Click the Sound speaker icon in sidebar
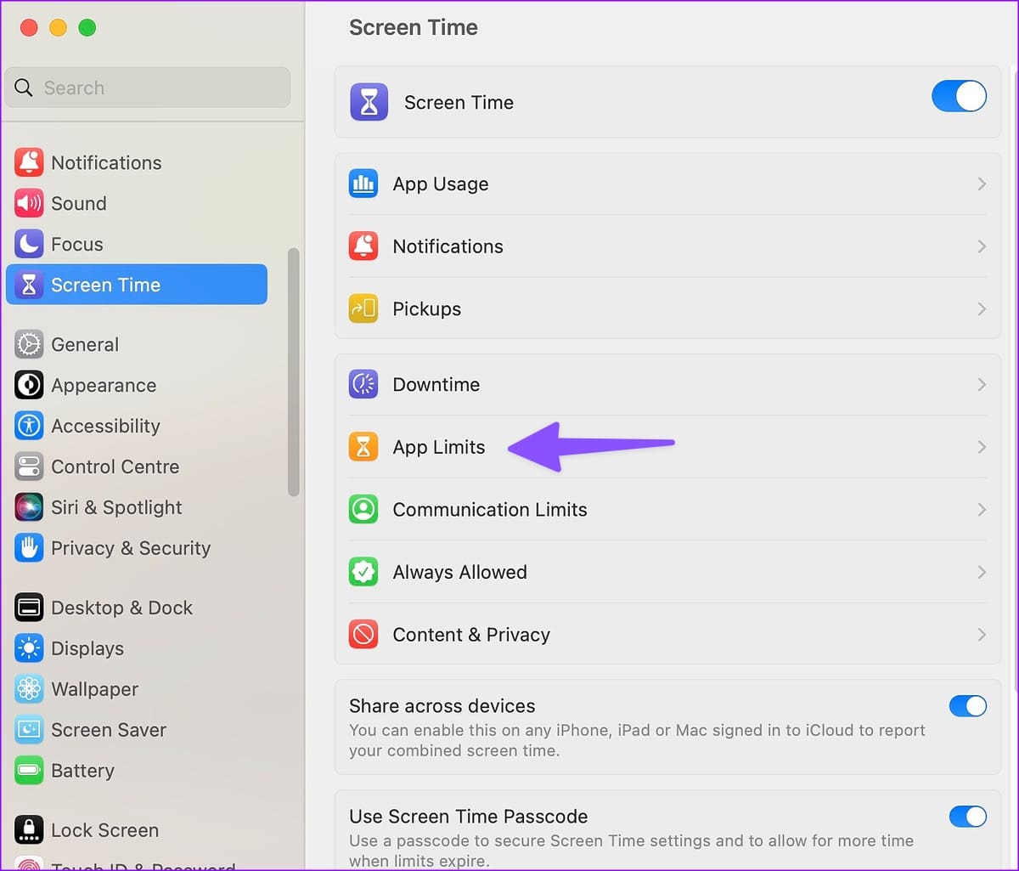This screenshot has height=871, width=1019. pyautogui.click(x=29, y=203)
